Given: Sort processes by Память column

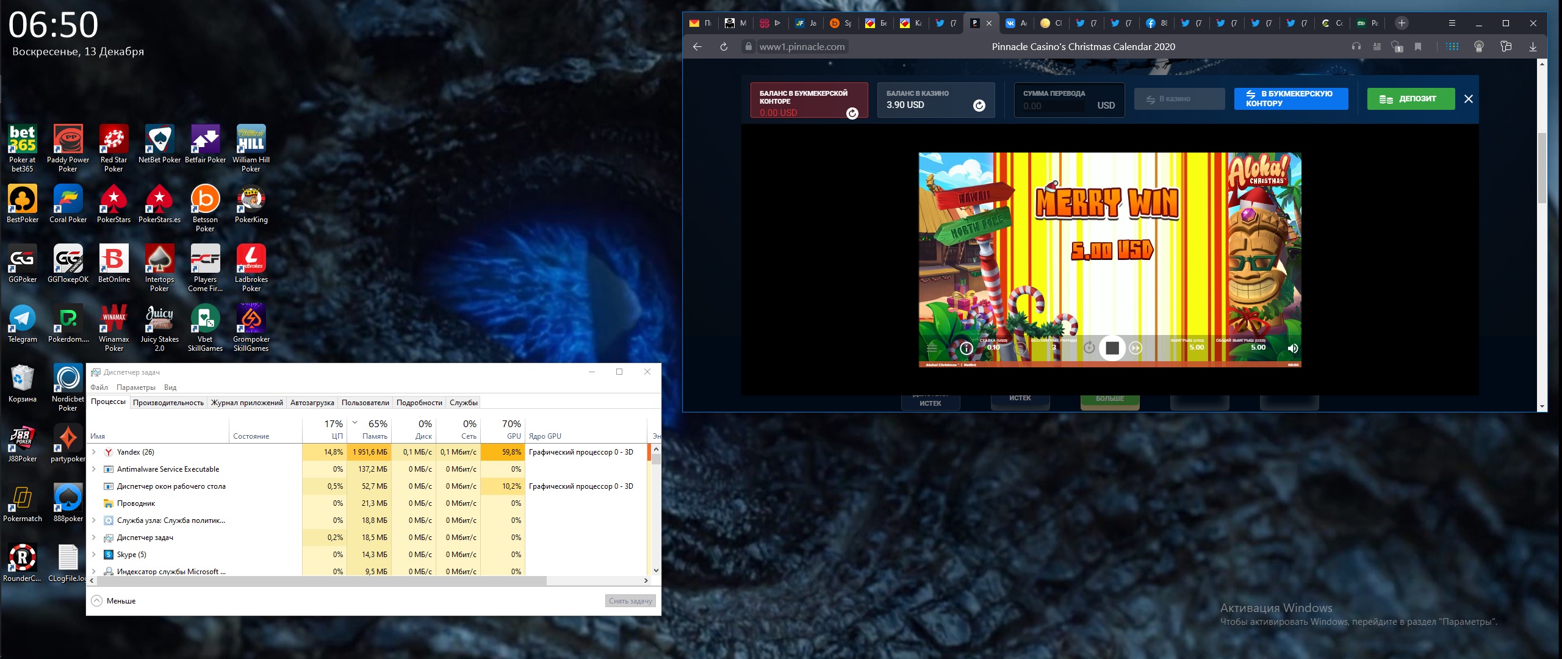Looking at the screenshot, I should click(369, 430).
